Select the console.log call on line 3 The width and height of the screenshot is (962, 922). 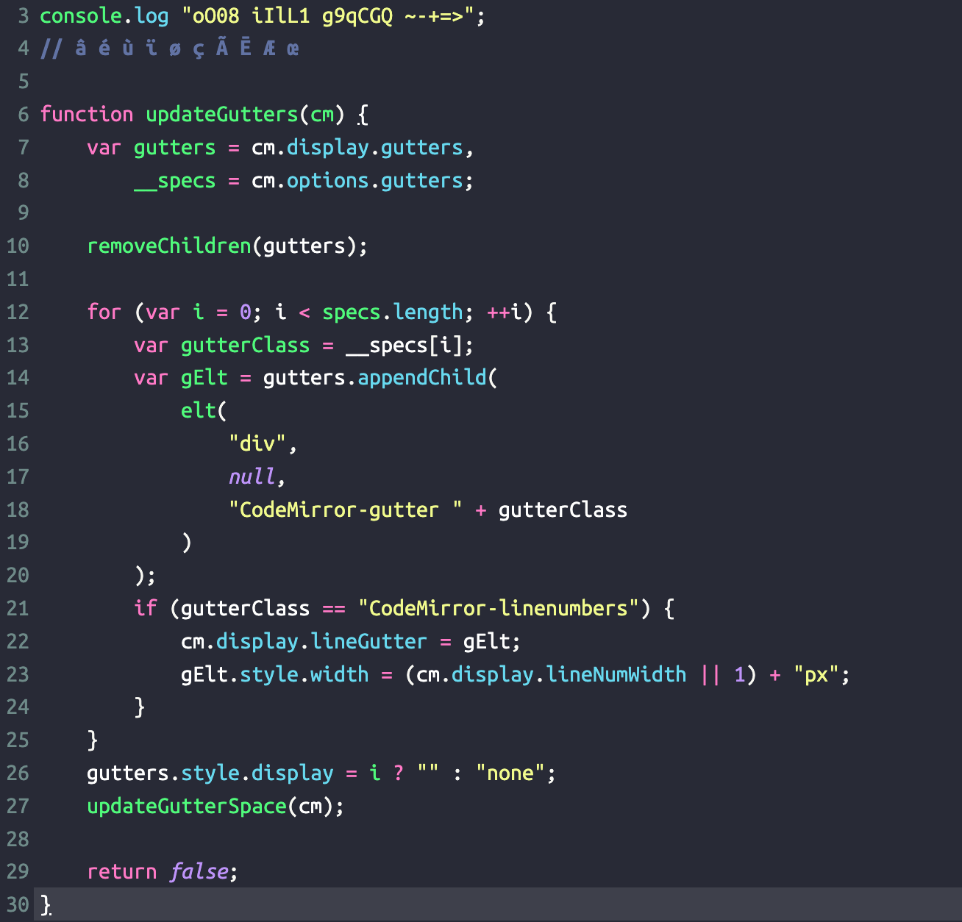[x=103, y=15]
